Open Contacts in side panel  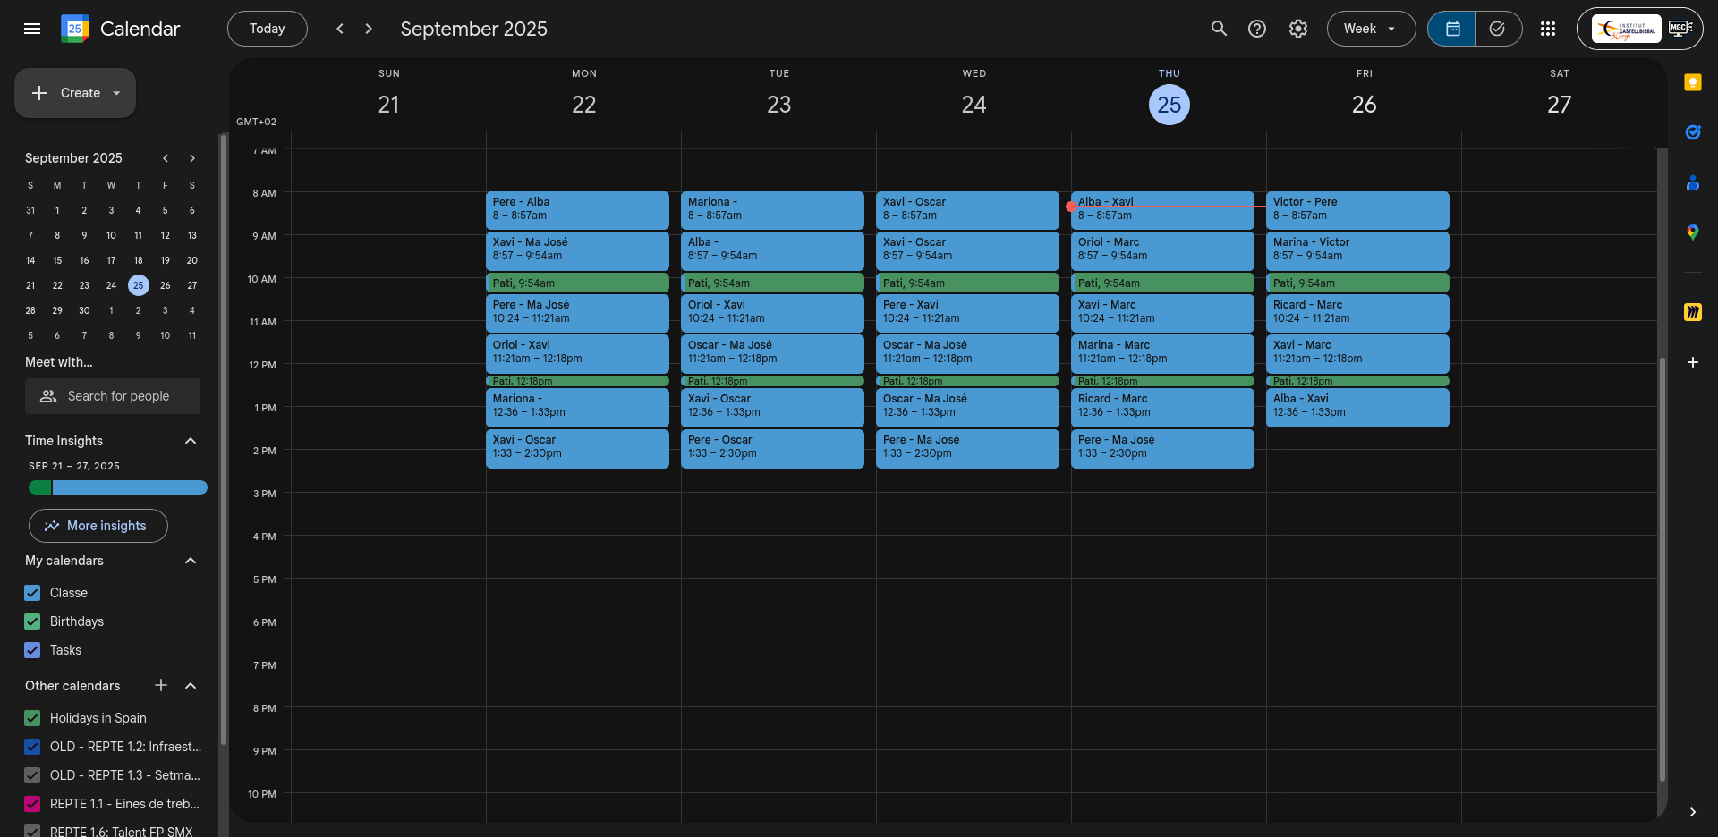(1692, 183)
